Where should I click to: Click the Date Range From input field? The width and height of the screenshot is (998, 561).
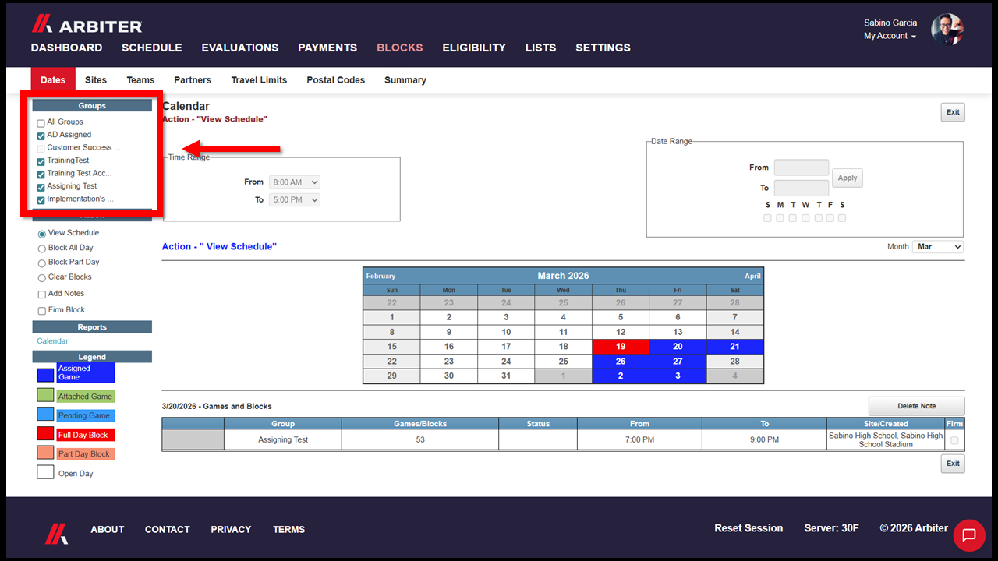click(802, 168)
